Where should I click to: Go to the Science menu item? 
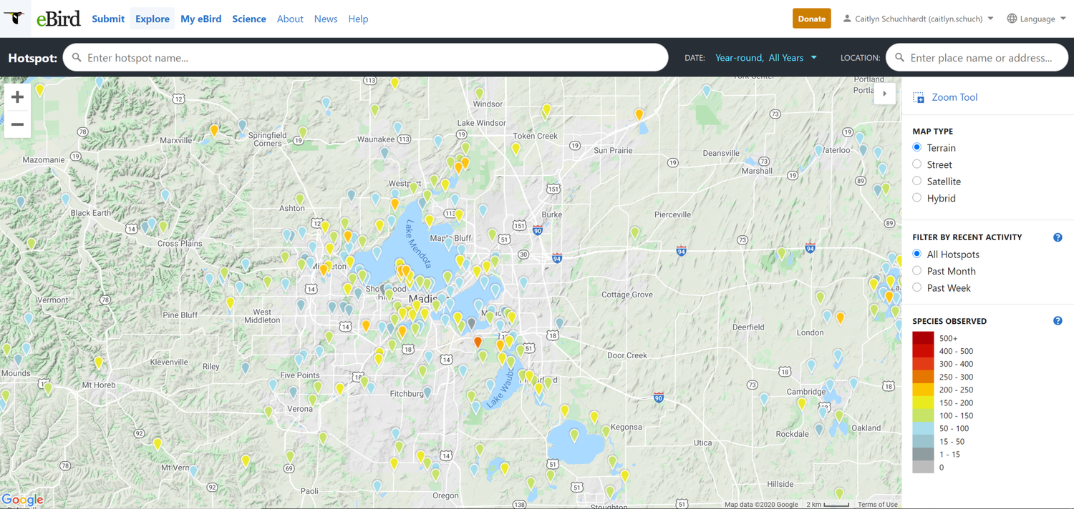(x=249, y=19)
